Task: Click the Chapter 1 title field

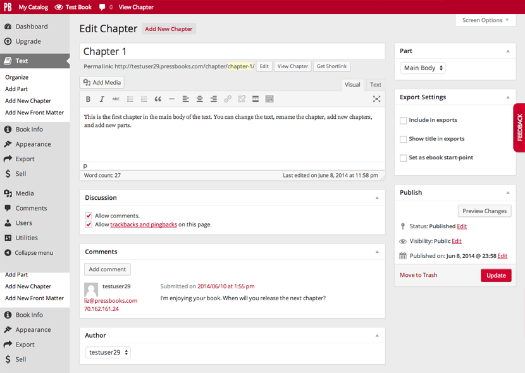Action: [x=232, y=51]
